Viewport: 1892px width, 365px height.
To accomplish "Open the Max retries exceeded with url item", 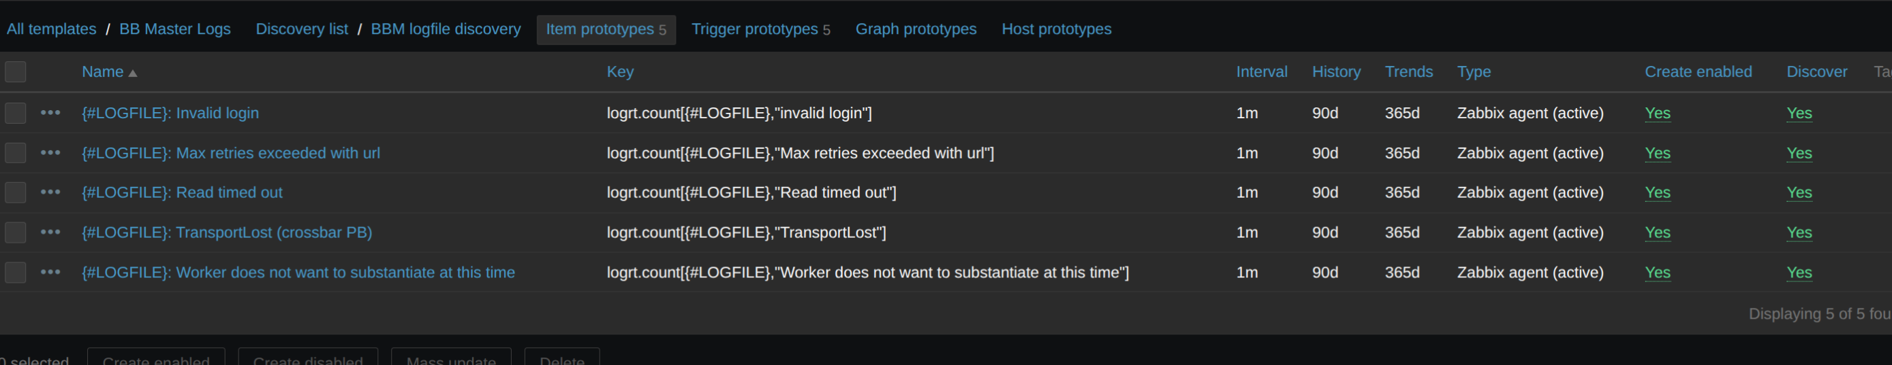I will click(231, 152).
